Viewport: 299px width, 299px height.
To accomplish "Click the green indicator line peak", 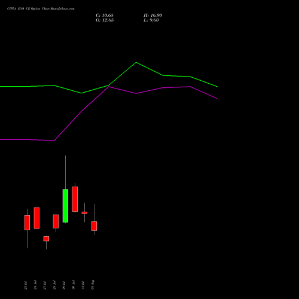I will 136,62.
